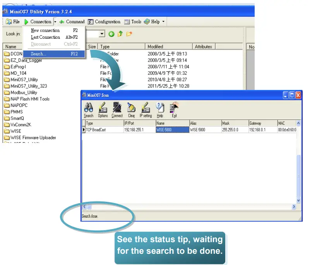This screenshot has width=310, height=265.
Task: Choose New connection from the menu
Action: (x=54, y=30)
